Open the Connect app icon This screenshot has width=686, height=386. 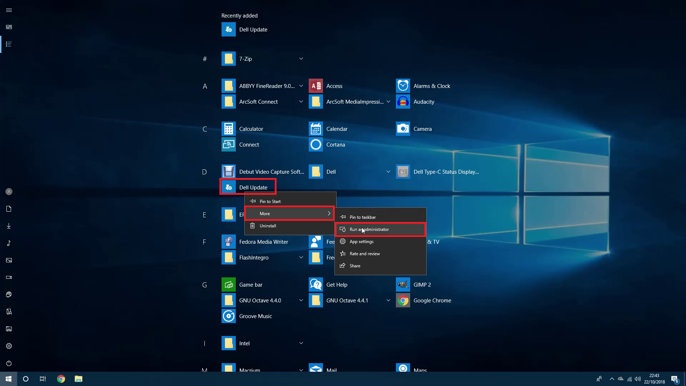[228, 144]
